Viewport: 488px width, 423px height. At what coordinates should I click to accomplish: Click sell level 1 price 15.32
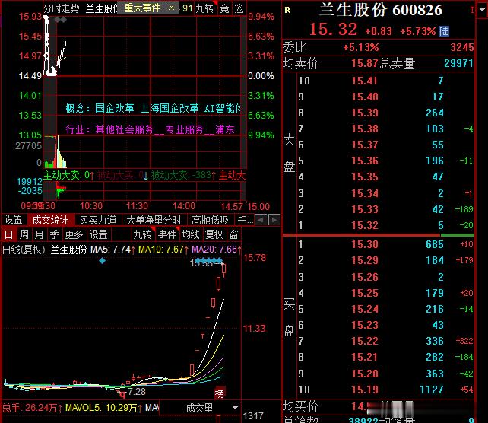364,225
